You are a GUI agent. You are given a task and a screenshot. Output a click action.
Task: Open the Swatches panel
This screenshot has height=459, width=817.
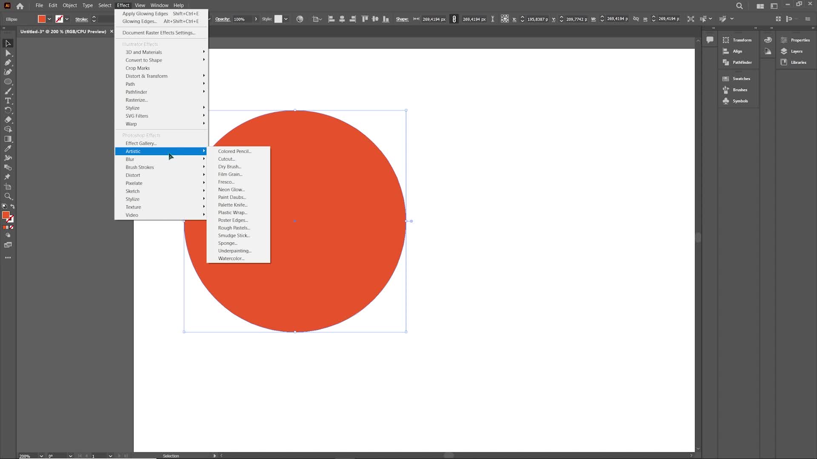737,79
